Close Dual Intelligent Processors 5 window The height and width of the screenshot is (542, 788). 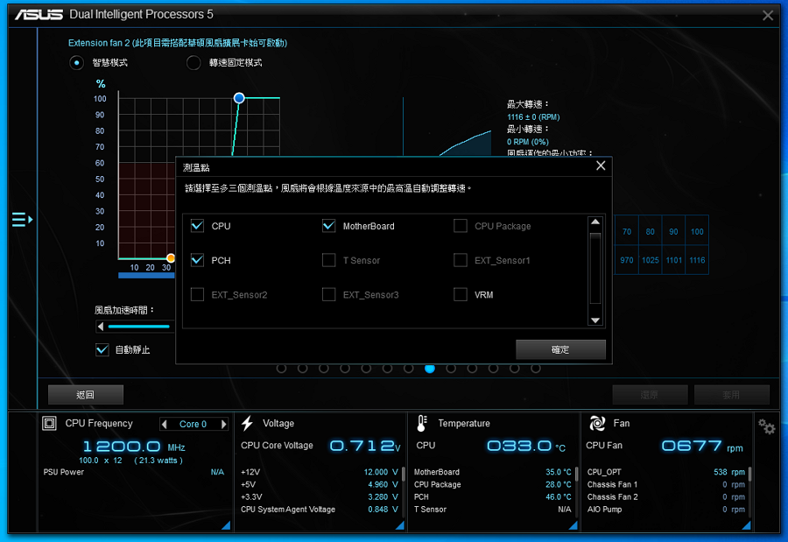767,16
